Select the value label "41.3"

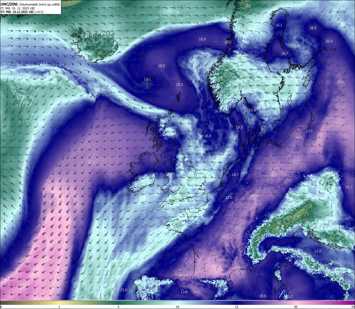tap(11, 285)
